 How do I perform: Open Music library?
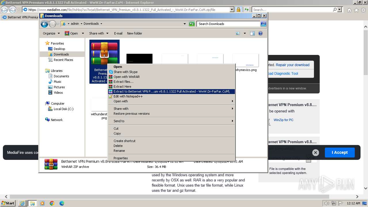pos(57,82)
